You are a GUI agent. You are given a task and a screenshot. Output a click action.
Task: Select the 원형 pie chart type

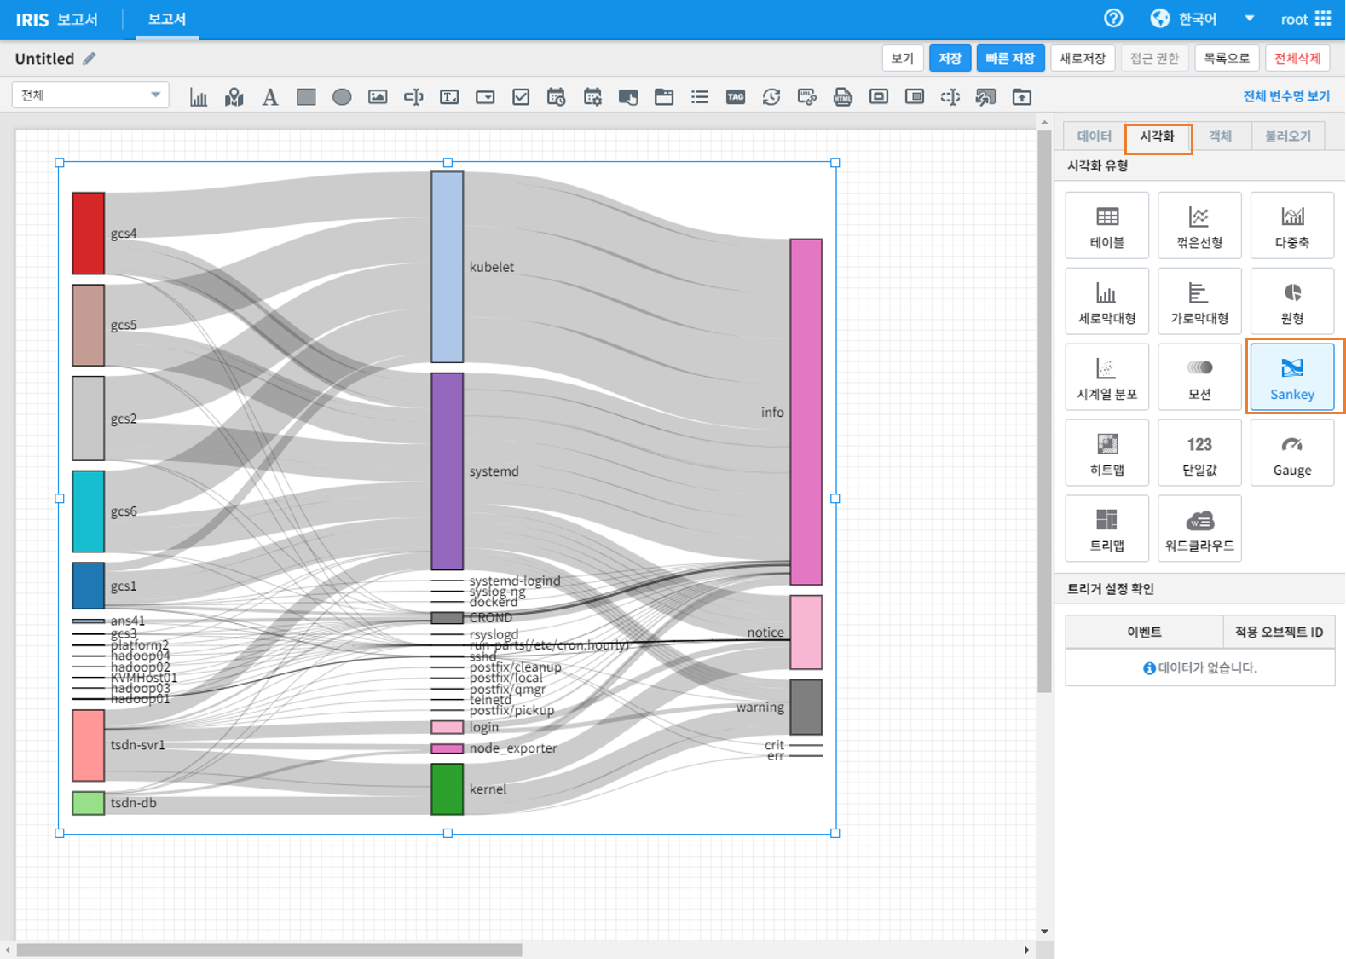(1292, 301)
